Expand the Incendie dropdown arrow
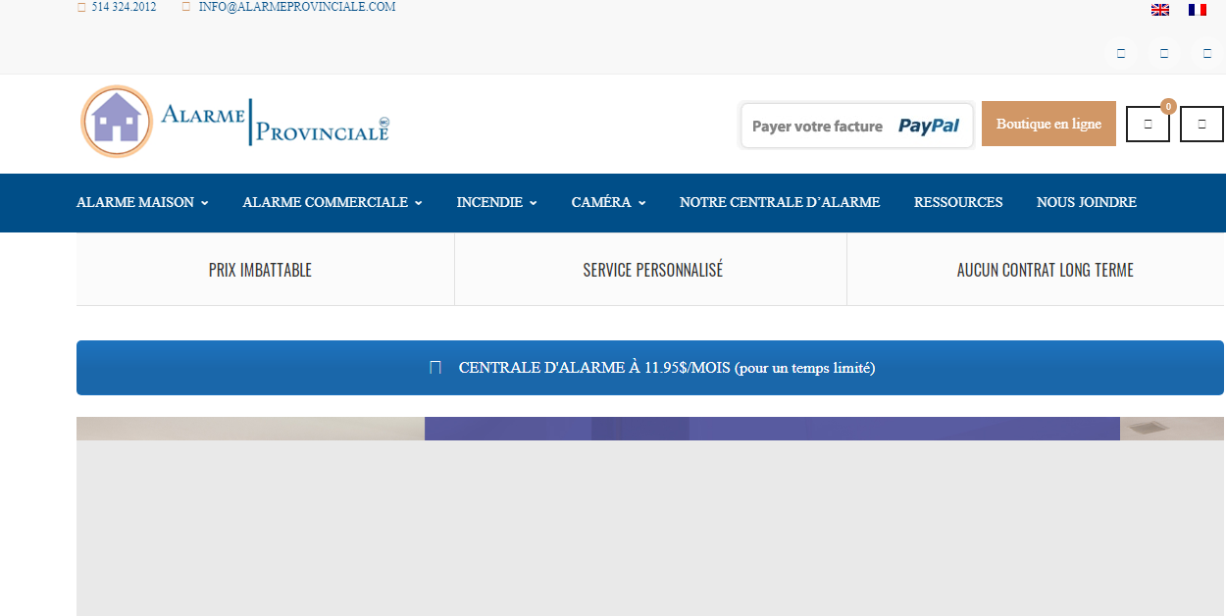 [x=534, y=203]
